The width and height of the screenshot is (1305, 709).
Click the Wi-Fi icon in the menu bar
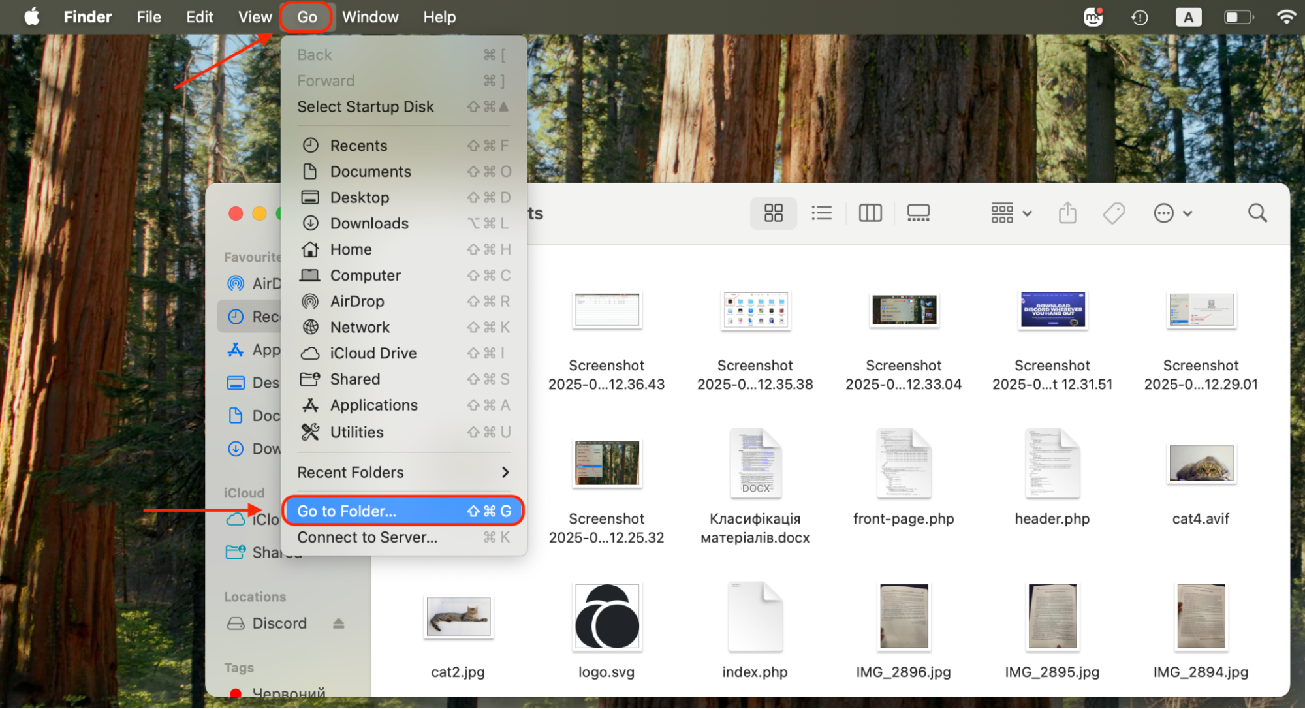click(x=1285, y=17)
